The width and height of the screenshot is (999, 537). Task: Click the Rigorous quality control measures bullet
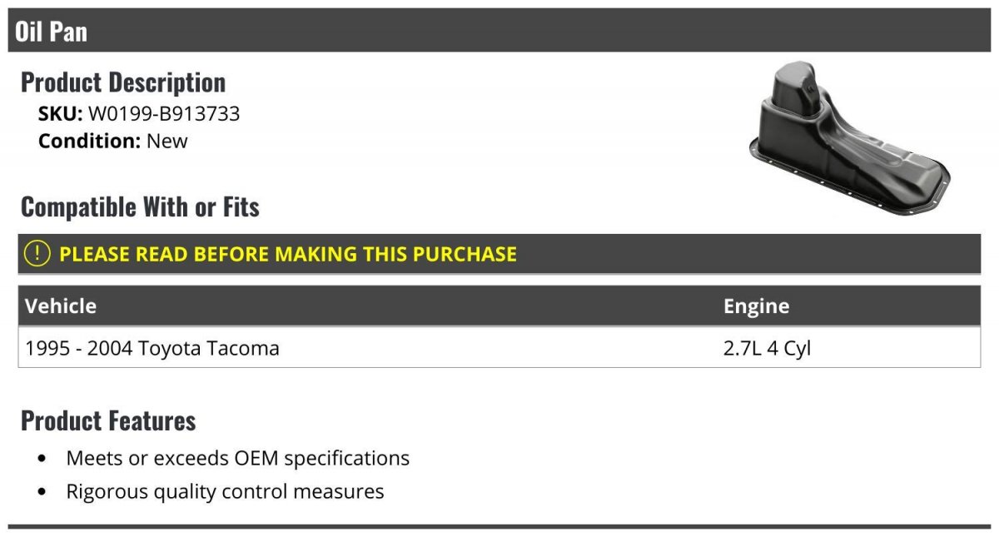[225, 491]
